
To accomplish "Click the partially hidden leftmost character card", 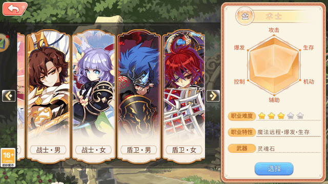I will 21,97.
